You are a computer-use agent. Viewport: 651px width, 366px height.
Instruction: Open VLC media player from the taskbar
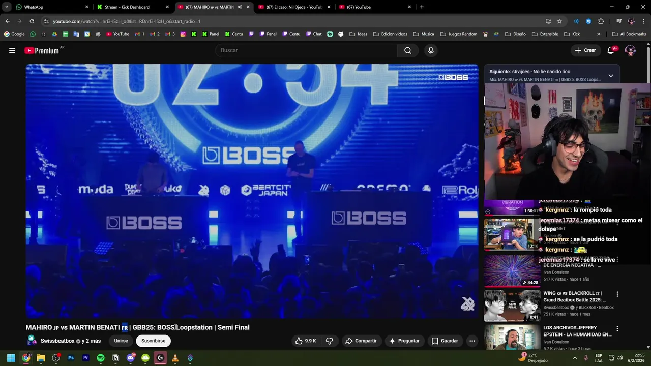click(x=175, y=358)
